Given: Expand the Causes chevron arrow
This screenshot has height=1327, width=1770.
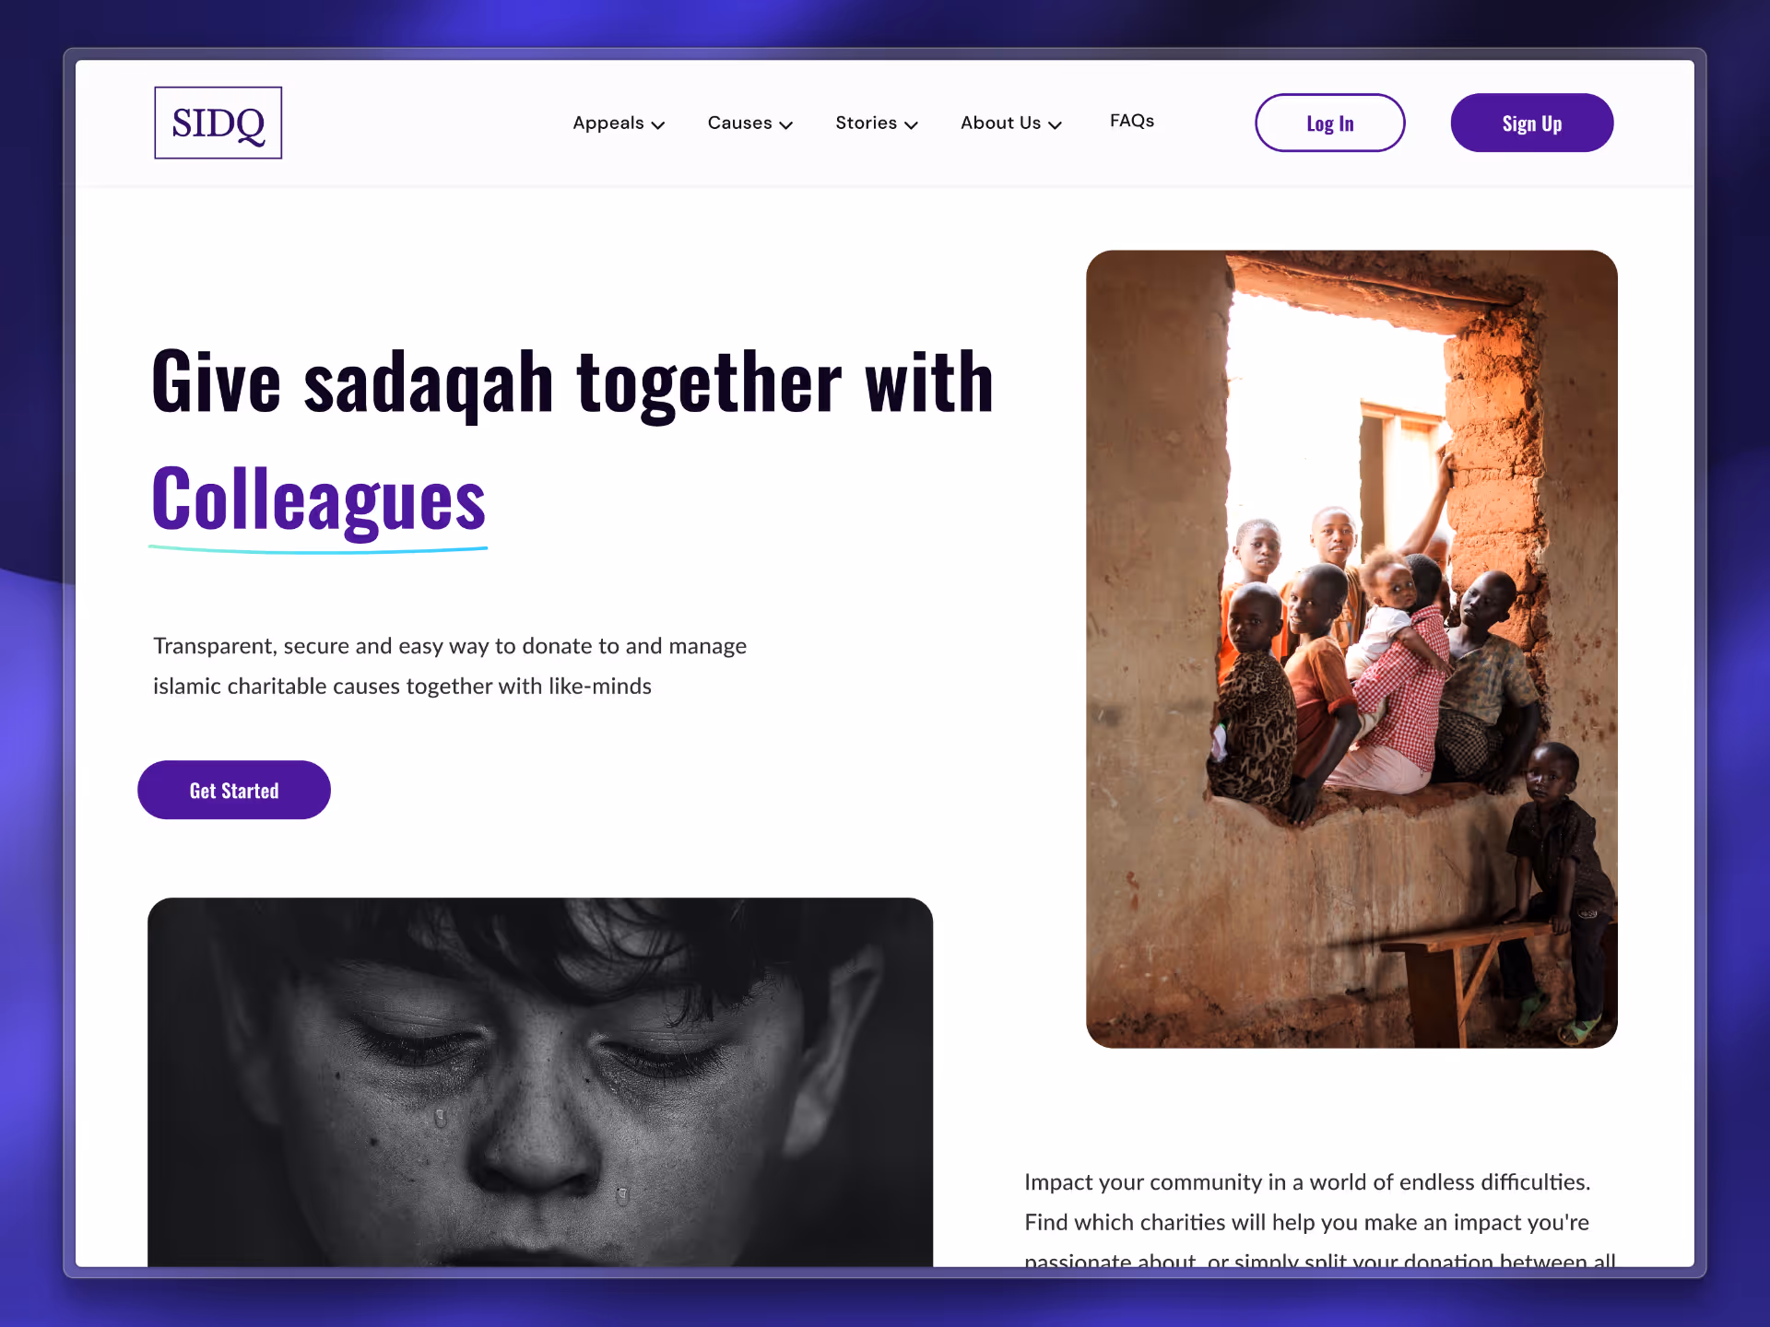Looking at the screenshot, I should pos(785,125).
